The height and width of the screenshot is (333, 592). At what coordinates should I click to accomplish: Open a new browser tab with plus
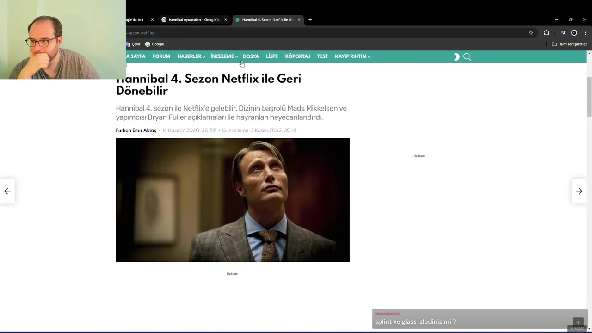pos(310,19)
